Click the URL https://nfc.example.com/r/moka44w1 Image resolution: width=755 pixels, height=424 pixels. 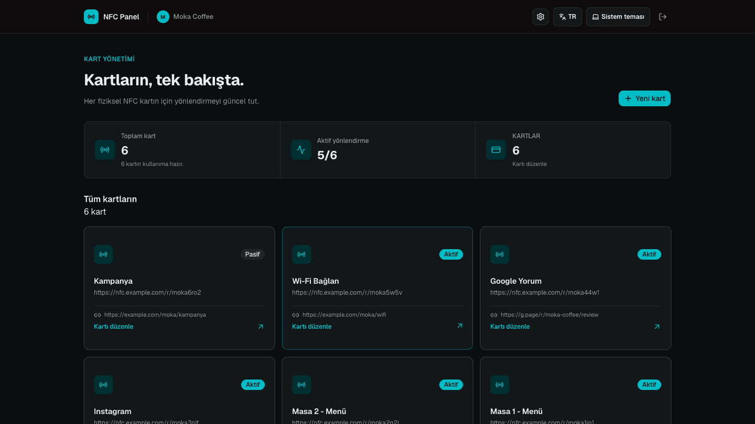[x=545, y=293]
